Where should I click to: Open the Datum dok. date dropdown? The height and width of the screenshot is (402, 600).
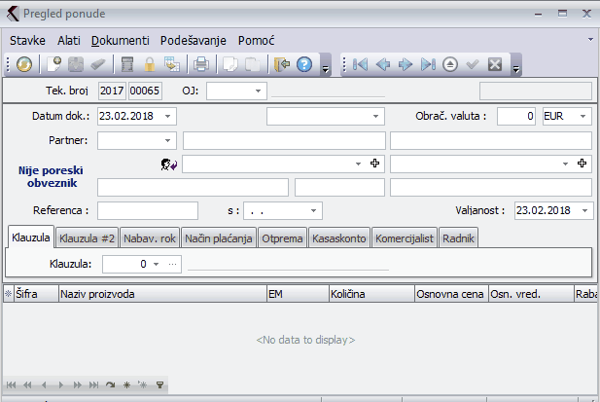click(169, 116)
